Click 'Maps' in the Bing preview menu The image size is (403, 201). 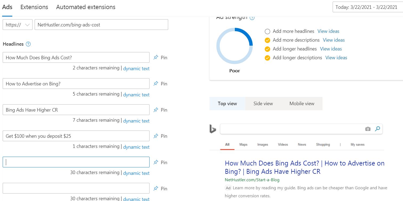pyautogui.click(x=243, y=144)
